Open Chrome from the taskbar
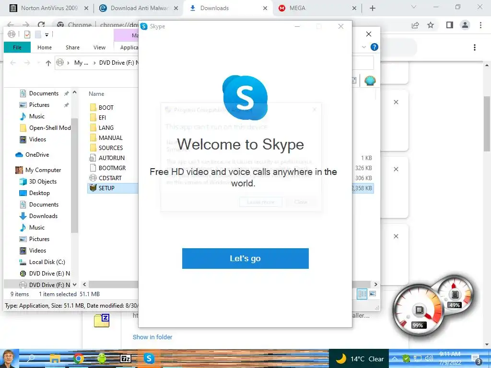This screenshot has height=368, width=491. tap(78, 358)
